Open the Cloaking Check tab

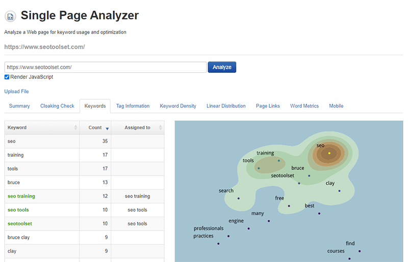(57, 106)
